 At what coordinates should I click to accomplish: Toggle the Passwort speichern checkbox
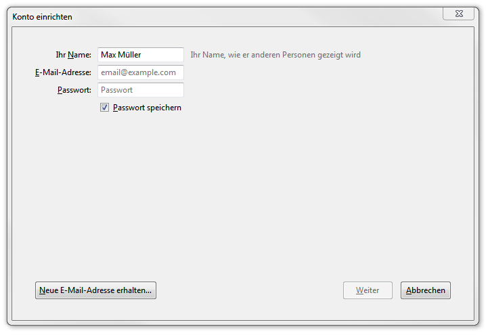[104, 108]
